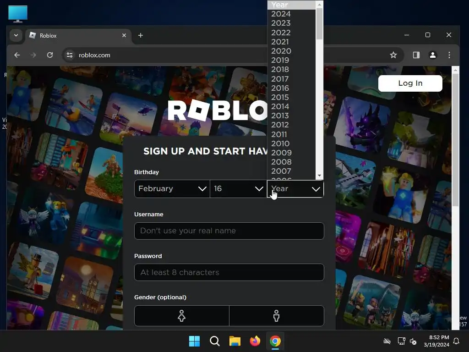Open the Chrome profile menu
The height and width of the screenshot is (352, 469).
433,55
